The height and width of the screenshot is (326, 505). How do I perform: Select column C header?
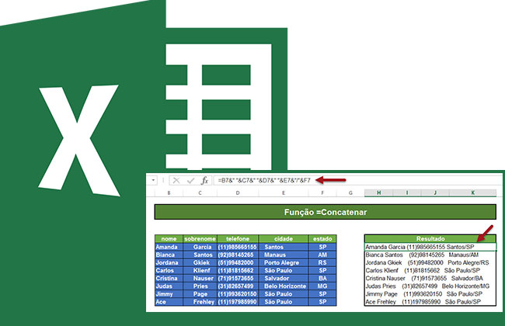(200, 192)
